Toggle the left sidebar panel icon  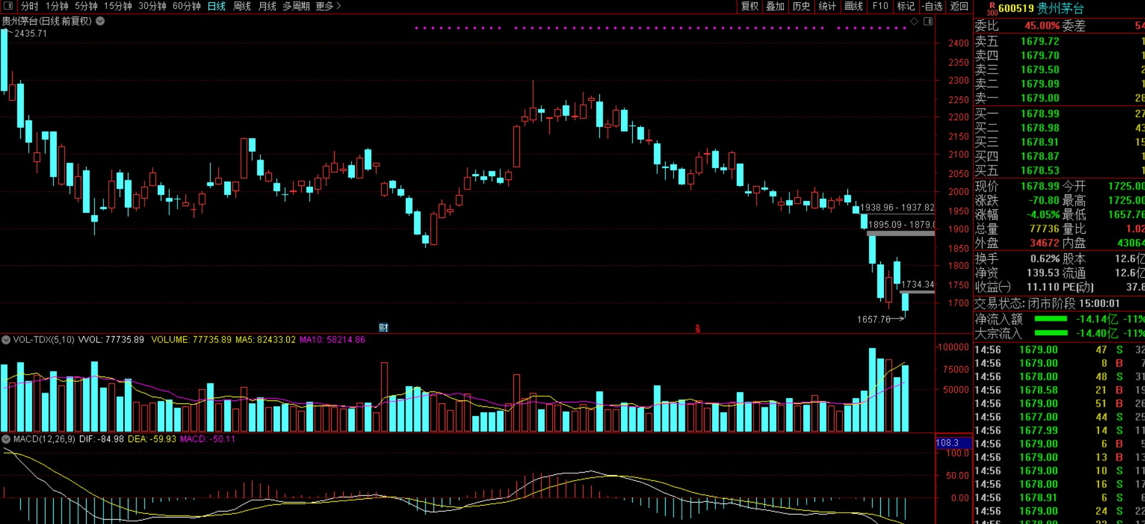pyautogui.click(x=8, y=6)
